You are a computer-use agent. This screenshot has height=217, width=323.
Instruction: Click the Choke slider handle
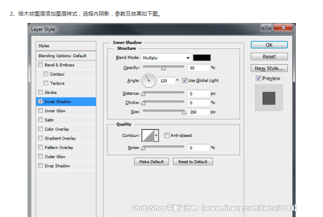click(143, 103)
